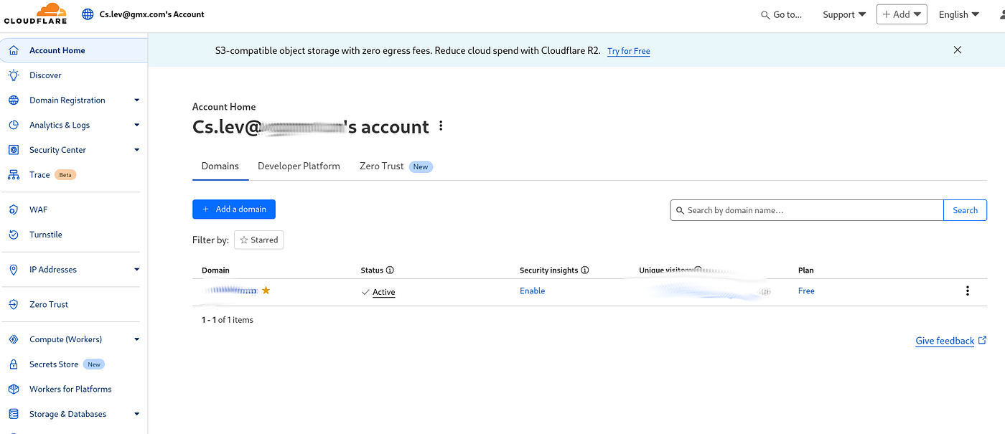Open Account Home in the sidebar
Viewport: 1005px width, 434px height.
pyautogui.click(x=73, y=51)
